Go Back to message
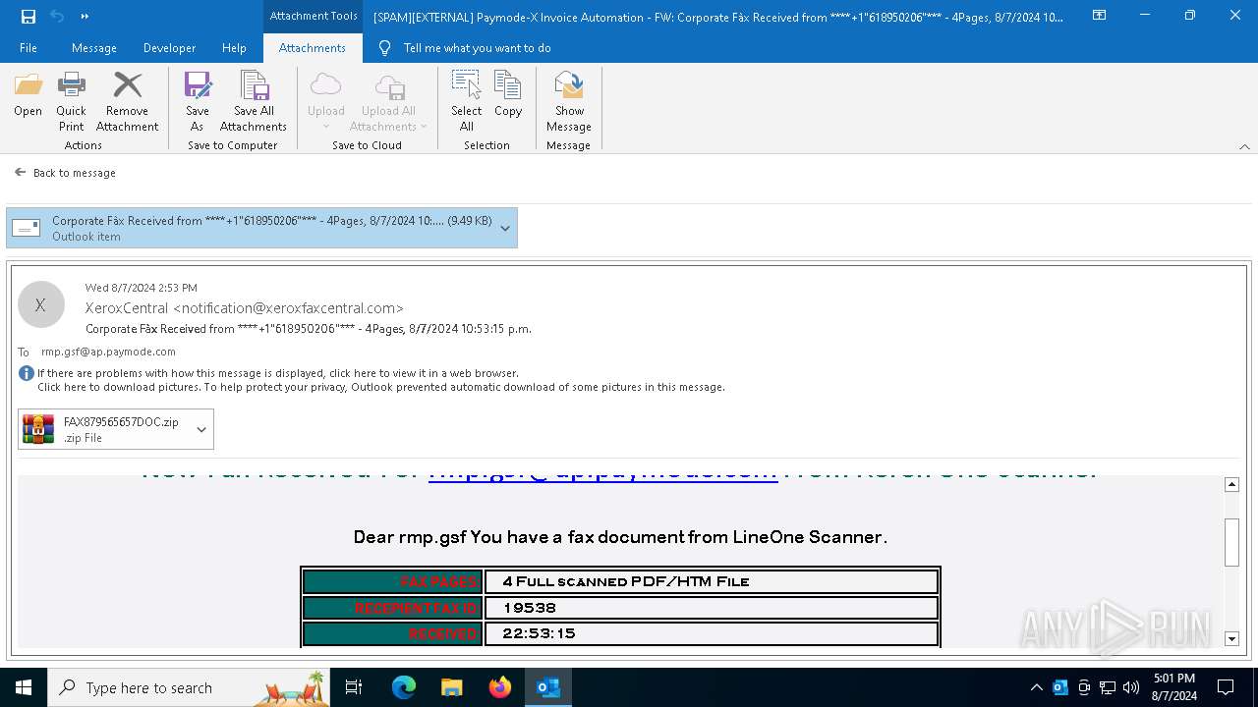Viewport: 1258px width, 707px height. tap(66, 173)
